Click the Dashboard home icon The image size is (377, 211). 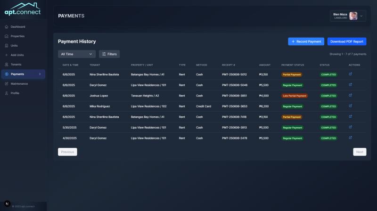(7, 27)
